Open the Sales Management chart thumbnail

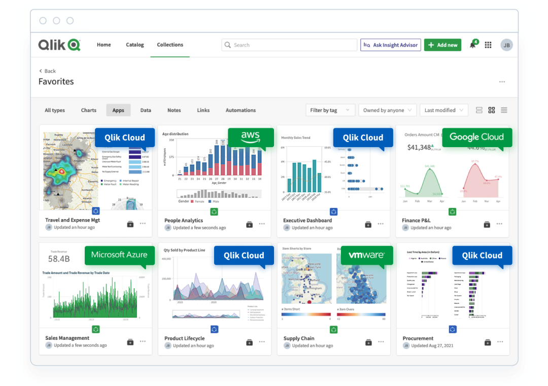[95, 287]
